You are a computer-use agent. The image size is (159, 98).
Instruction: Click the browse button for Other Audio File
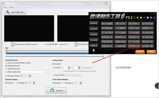tap(47, 72)
